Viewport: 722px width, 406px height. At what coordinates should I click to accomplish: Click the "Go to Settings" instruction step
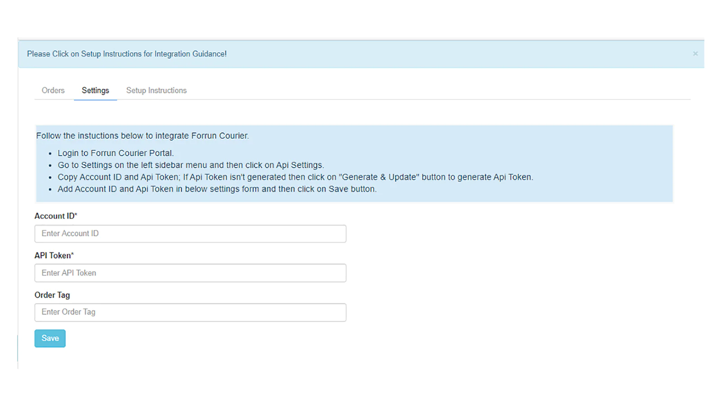pyautogui.click(x=190, y=165)
